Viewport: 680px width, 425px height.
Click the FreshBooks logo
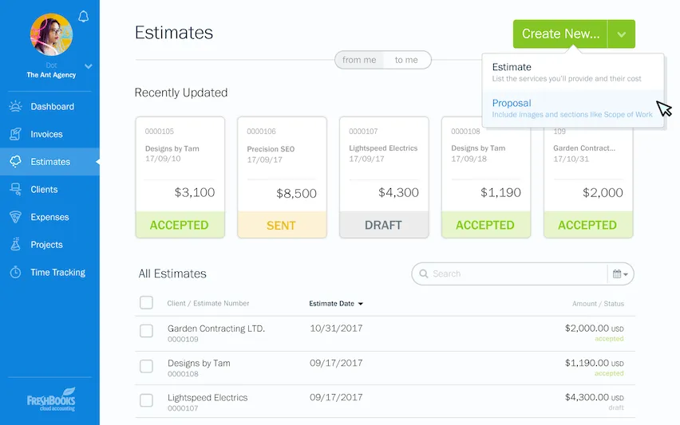pyautogui.click(x=50, y=400)
